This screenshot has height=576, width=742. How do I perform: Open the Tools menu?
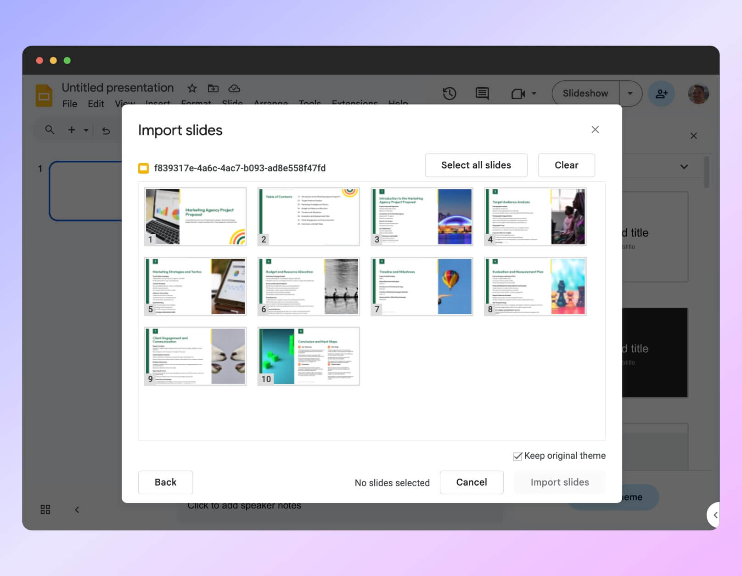click(x=310, y=103)
